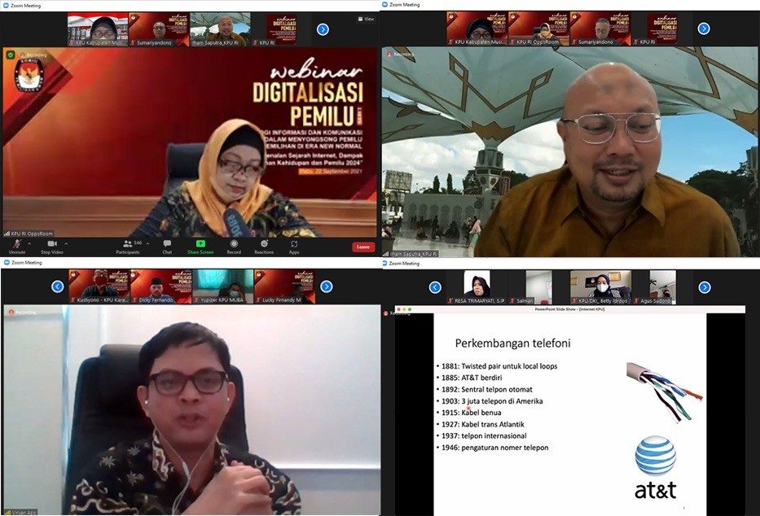Go to previous participants in Kustiyono window
The height and width of the screenshot is (516, 760).
[x=57, y=286]
